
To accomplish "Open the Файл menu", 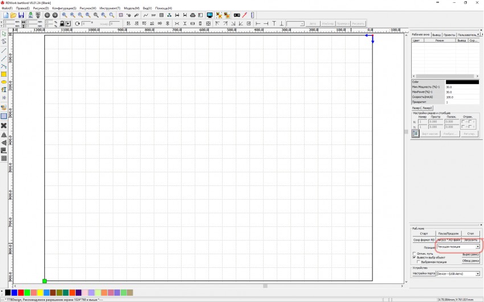I will [x=7, y=9].
